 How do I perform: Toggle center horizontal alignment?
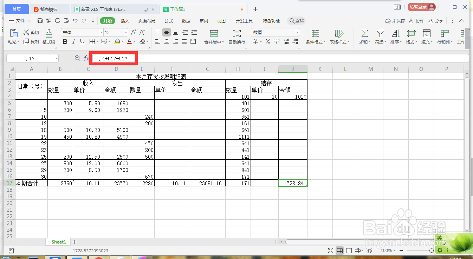(167, 42)
